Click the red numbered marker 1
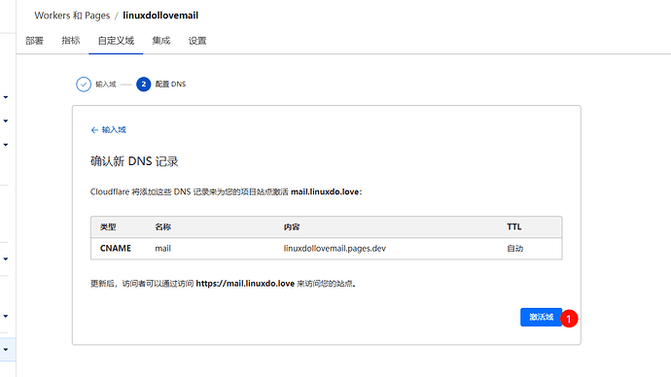The image size is (671, 377). point(569,319)
